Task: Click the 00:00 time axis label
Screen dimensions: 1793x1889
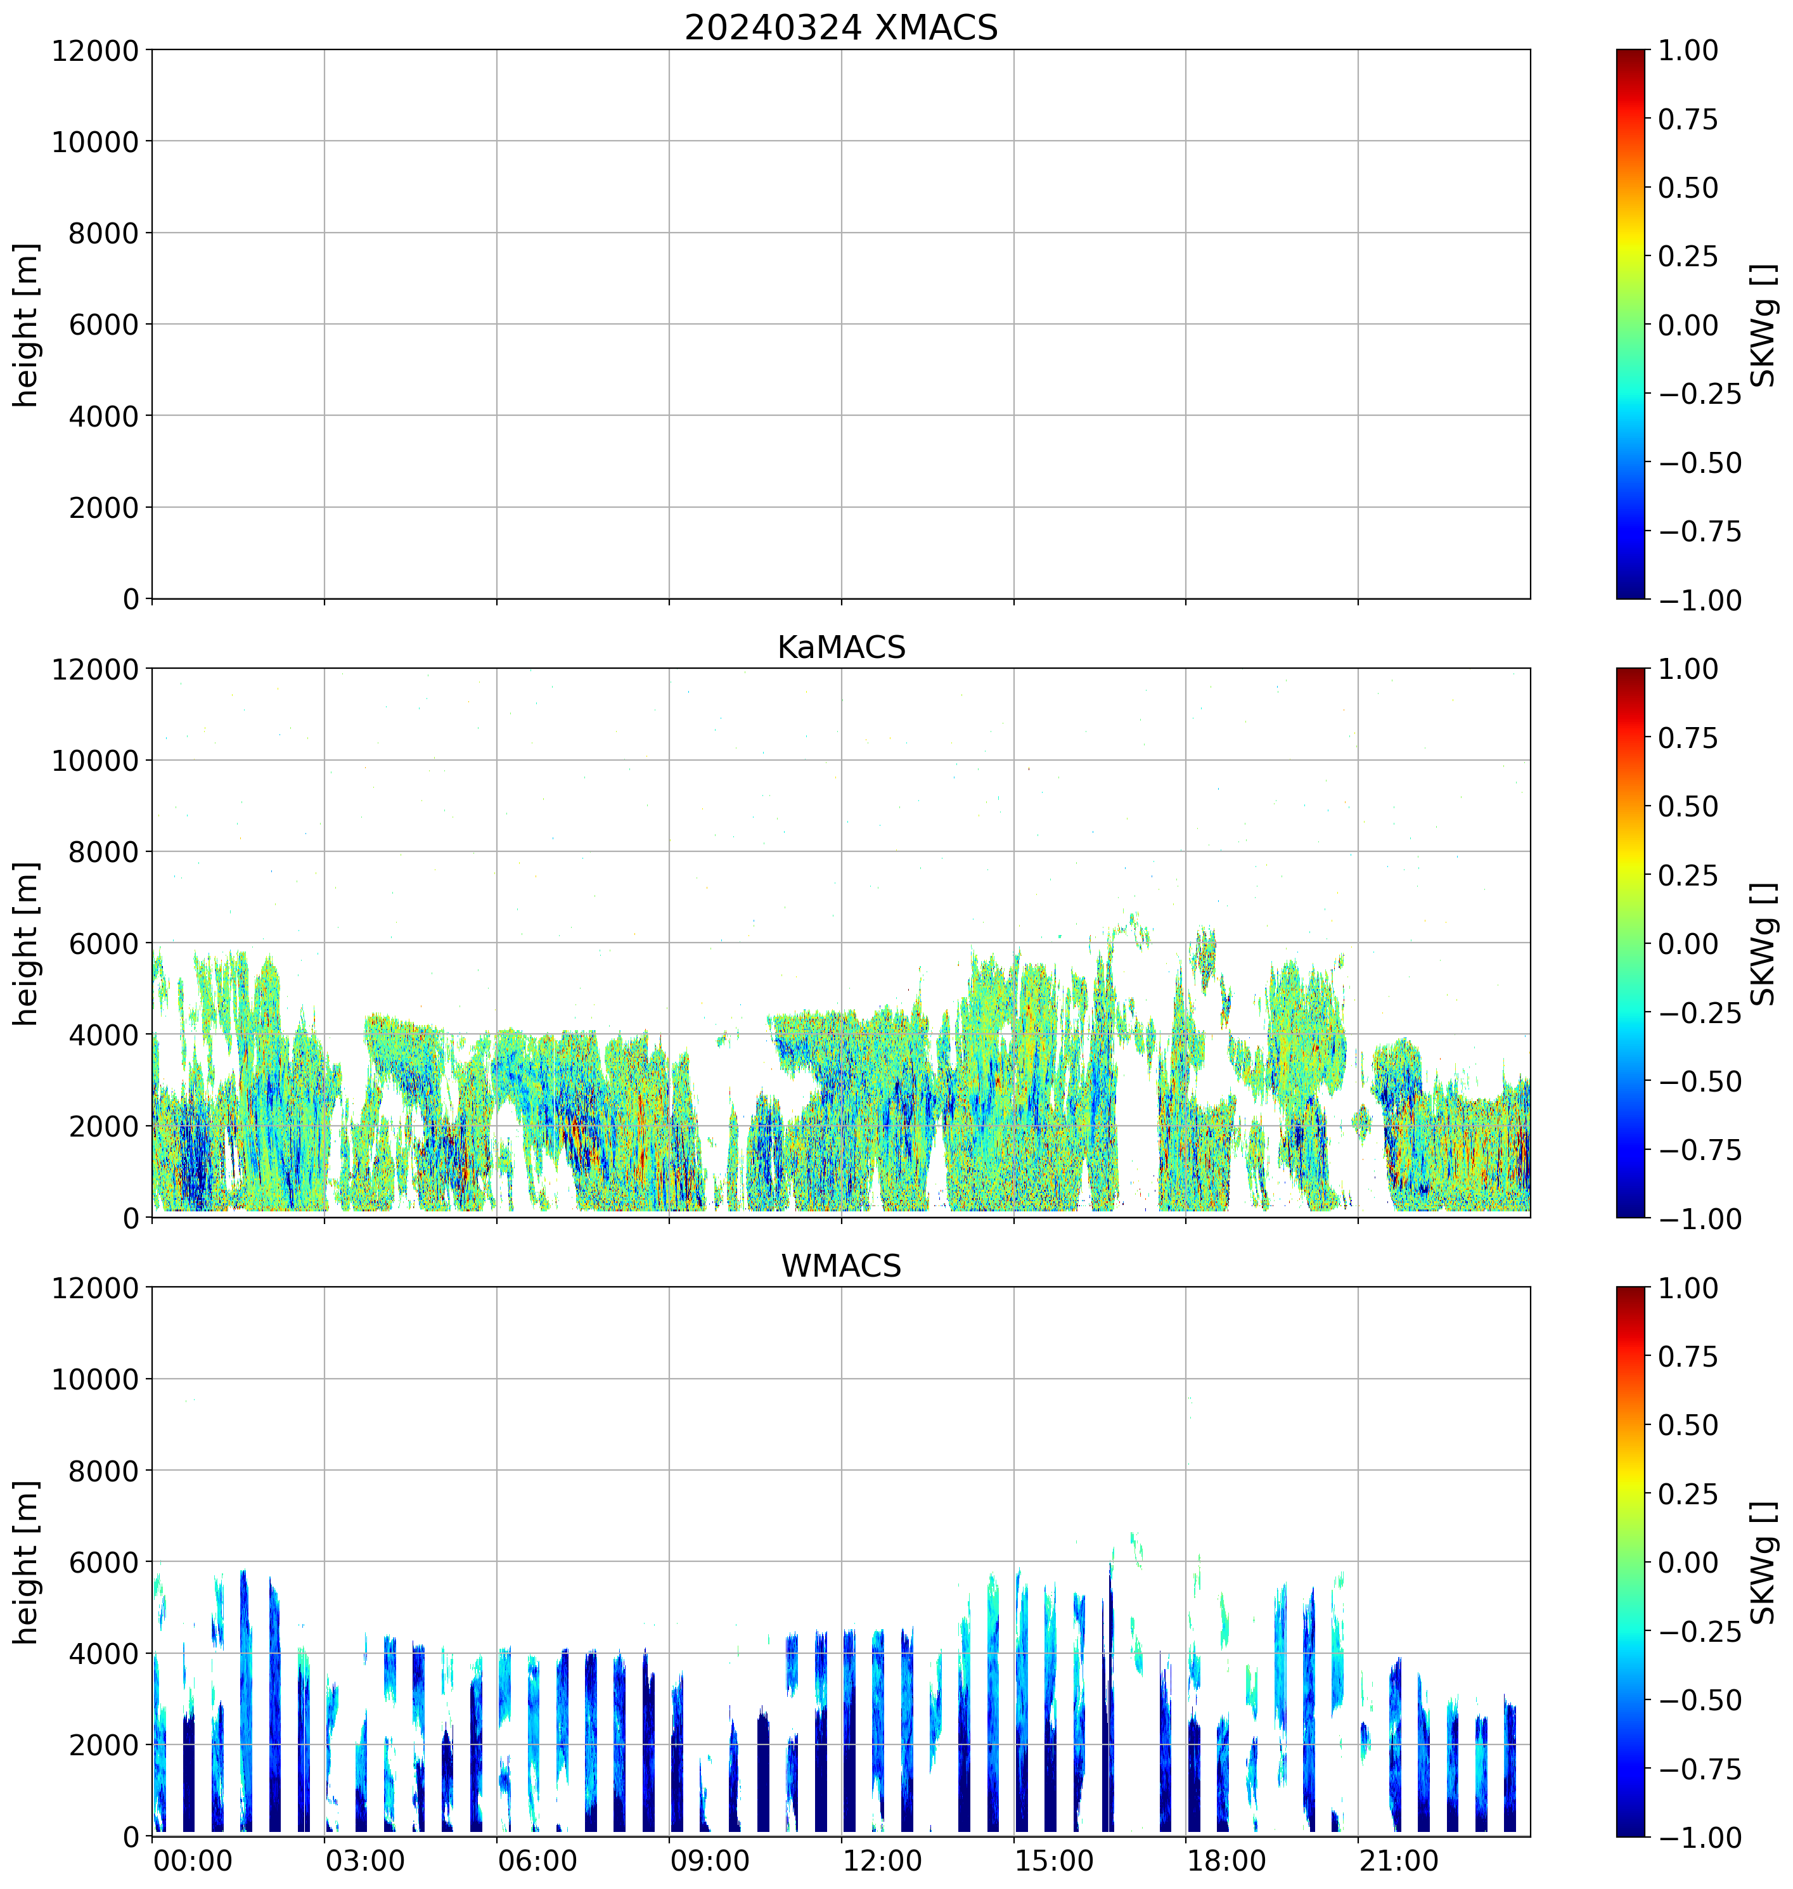Action: (193, 1861)
